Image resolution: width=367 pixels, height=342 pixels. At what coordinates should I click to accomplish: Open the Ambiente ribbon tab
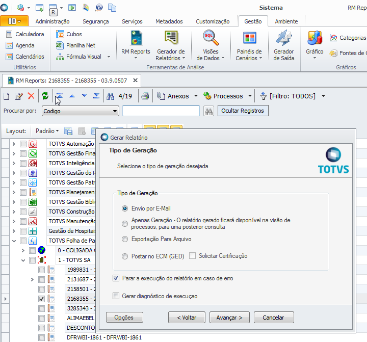[x=286, y=21]
